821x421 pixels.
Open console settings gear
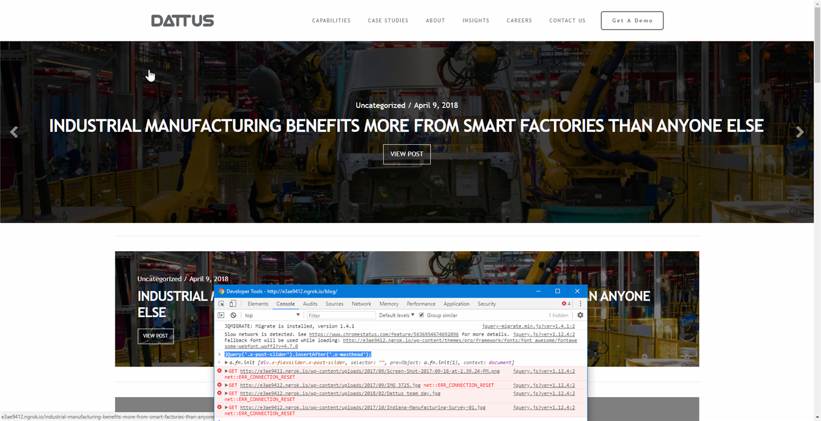[x=580, y=315]
